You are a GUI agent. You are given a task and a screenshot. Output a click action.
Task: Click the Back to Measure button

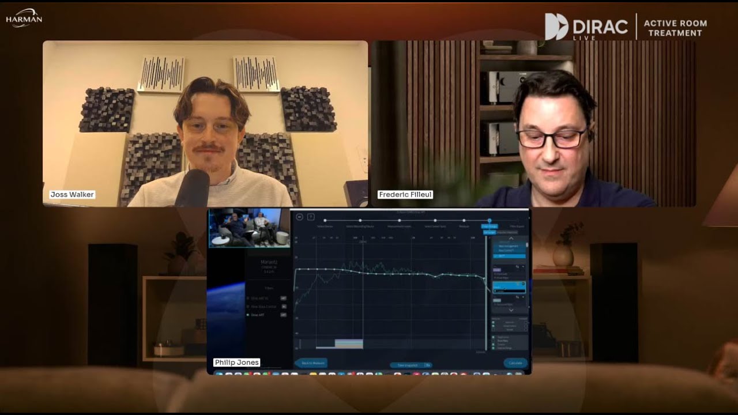[312, 363]
